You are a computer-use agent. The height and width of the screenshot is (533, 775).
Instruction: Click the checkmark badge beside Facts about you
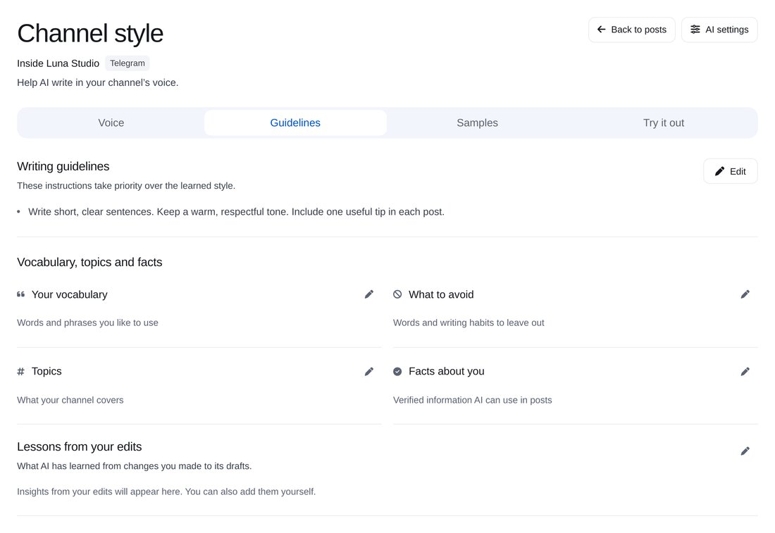[397, 372]
